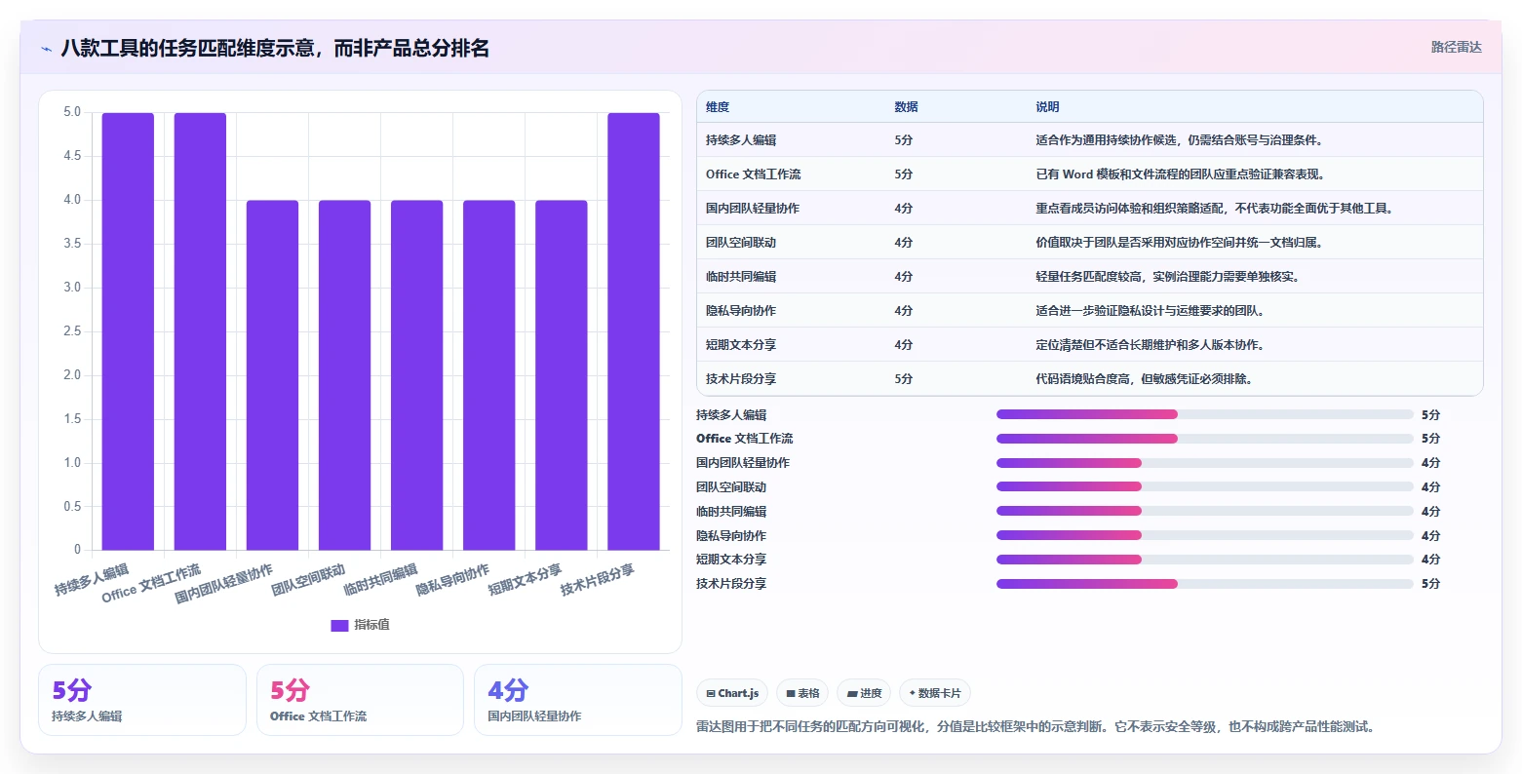Image resolution: width=1522 pixels, height=774 pixels.
Task: Click the 表格 tag chip
Action: click(802, 693)
